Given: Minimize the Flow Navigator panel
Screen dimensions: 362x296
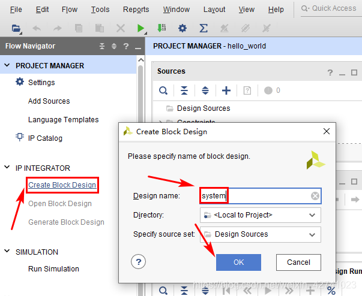Looking at the screenshot, I should tap(138, 48).
